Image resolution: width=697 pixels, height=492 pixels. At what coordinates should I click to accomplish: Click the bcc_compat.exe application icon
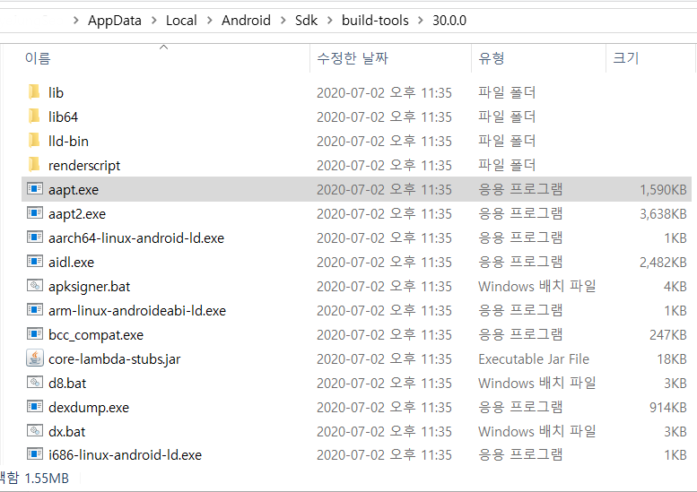point(35,334)
